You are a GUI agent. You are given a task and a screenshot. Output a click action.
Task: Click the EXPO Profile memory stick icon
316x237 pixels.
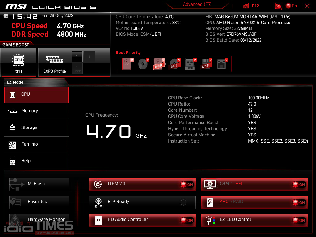tap(55, 60)
